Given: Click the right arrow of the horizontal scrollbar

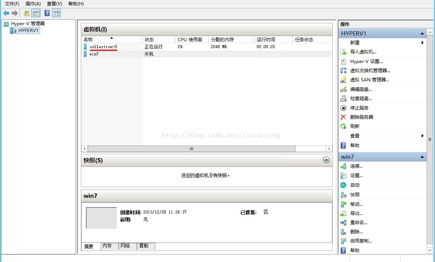Looking at the screenshot, I should [x=329, y=149].
